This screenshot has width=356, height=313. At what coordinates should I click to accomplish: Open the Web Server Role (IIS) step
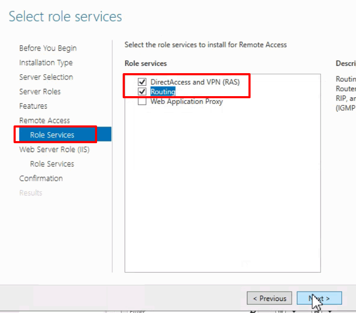pyautogui.click(x=54, y=149)
